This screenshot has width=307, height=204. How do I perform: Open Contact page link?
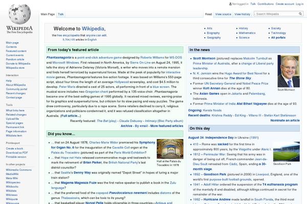point(14,97)
